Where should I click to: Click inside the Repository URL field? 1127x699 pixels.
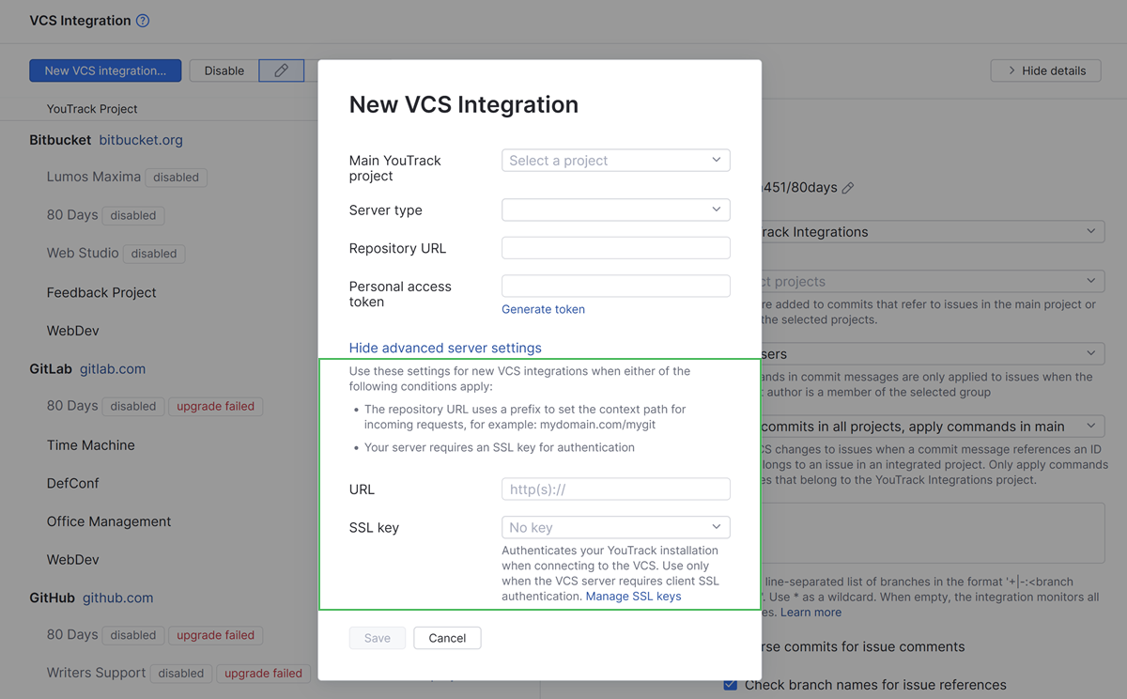tap(615, 247)
